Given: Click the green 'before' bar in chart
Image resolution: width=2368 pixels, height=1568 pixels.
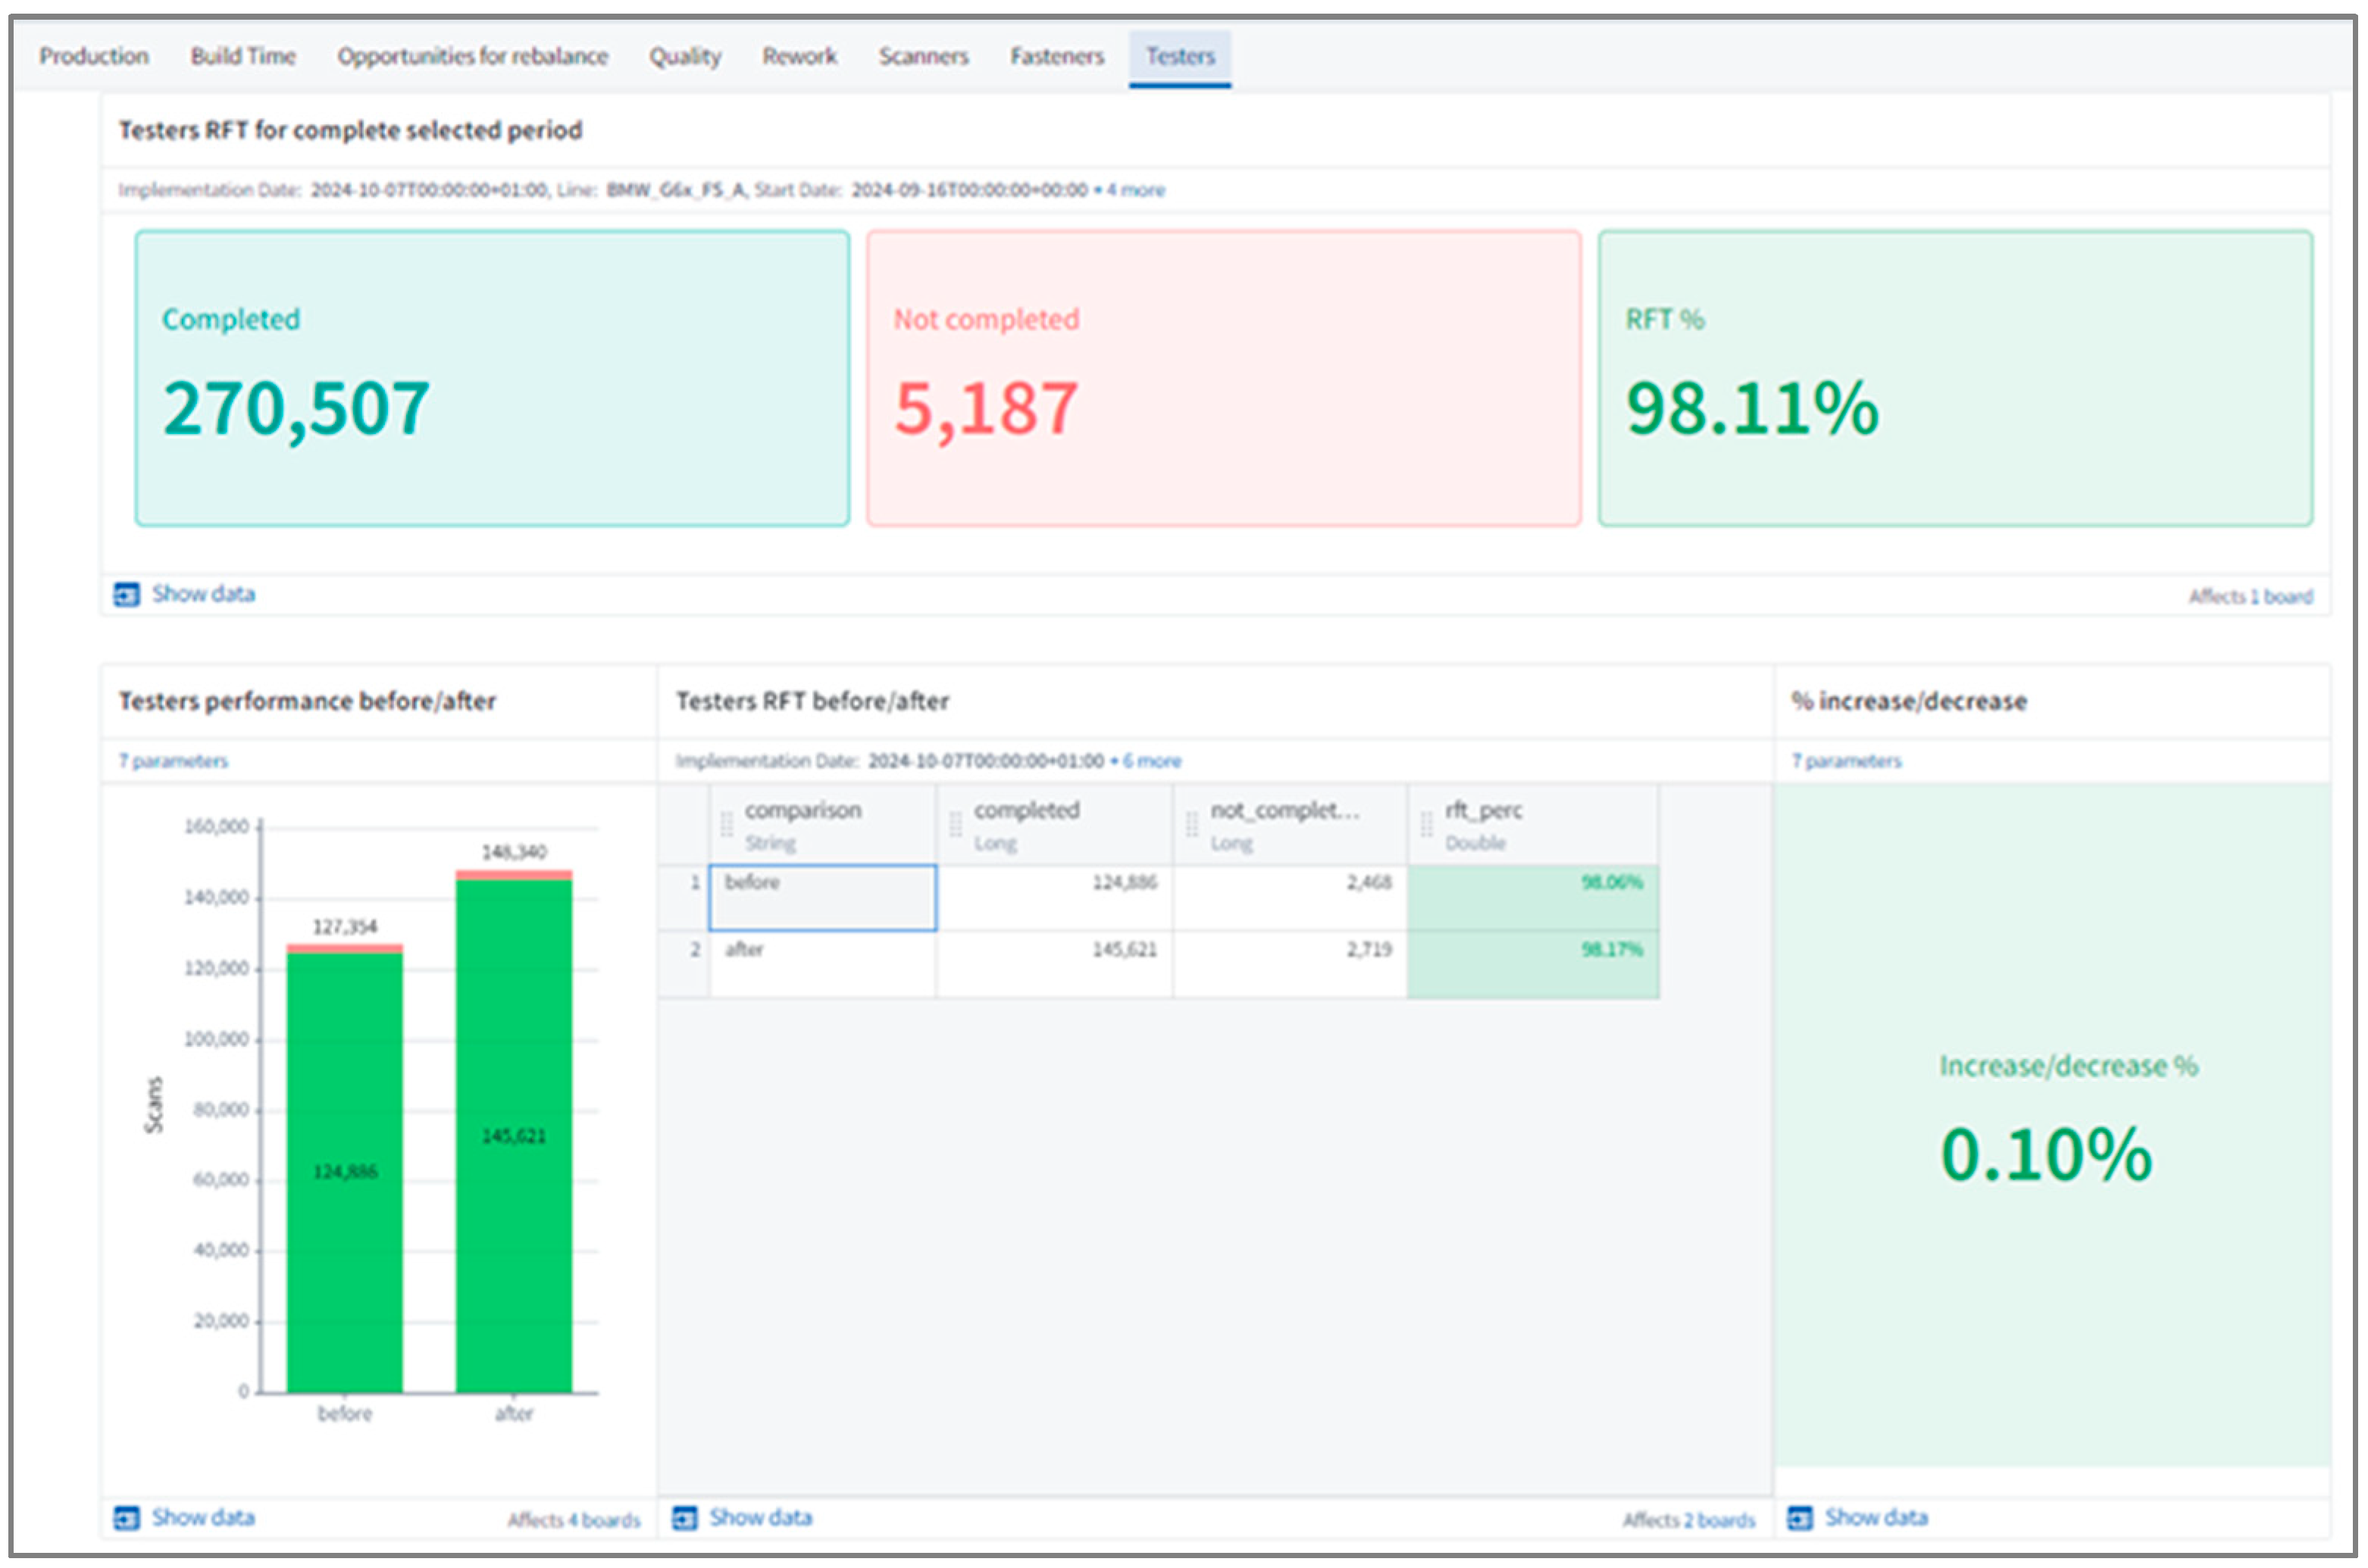Looking at the screenshot, I should click(x=345, y=1172).
